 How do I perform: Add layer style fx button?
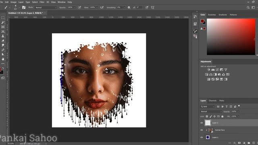click(235, 143)
